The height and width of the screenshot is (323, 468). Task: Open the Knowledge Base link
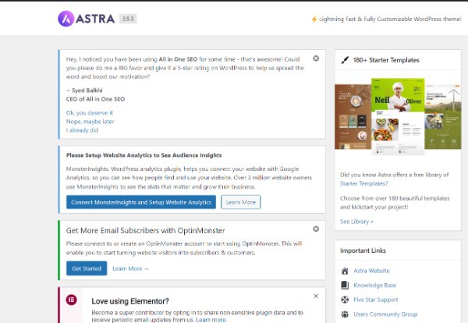[375, 285]
